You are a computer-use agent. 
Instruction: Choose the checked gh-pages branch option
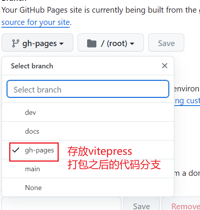point(88,150)
